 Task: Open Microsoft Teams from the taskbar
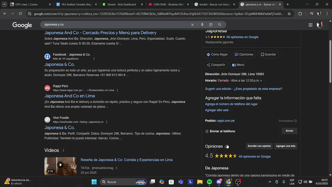click(181, 182)
